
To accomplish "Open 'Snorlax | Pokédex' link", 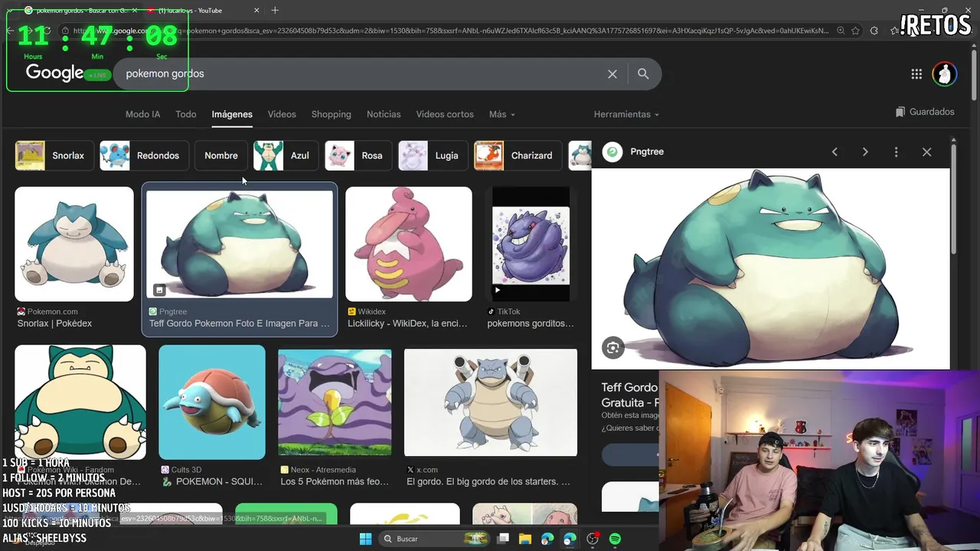I will [x=54, y=324].
